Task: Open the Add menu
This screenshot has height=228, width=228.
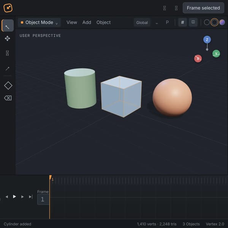Action: coord(87,22)
